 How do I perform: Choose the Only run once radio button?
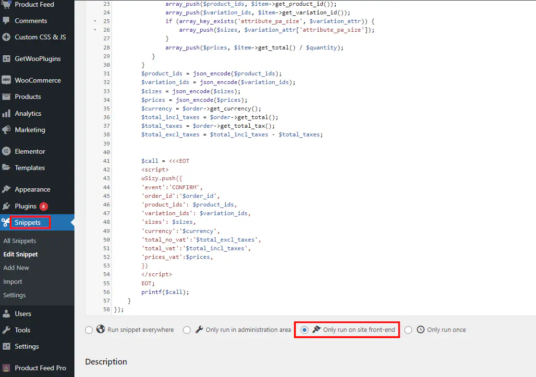click(x=408, y=330)
